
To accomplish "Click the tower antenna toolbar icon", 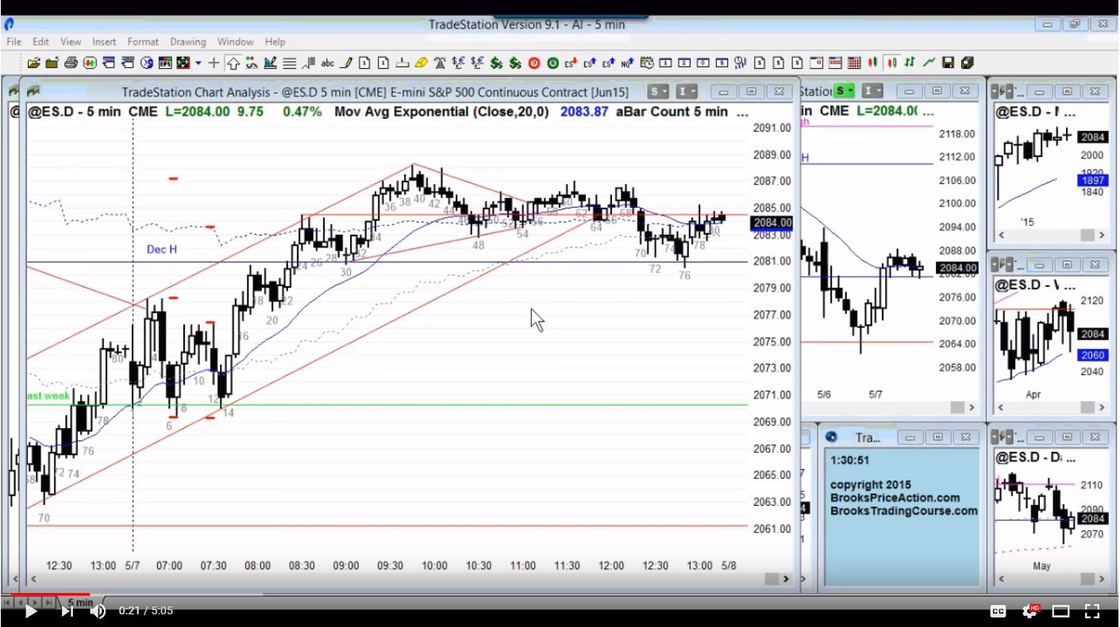I will (439, 63).
